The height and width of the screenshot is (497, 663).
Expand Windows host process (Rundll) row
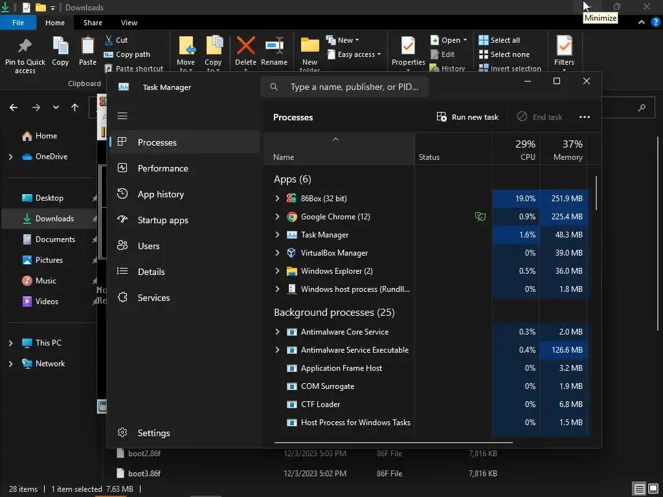point(277,289)
